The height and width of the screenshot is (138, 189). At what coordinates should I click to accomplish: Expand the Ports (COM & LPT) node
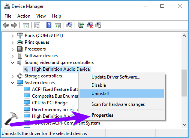[12, 36]
